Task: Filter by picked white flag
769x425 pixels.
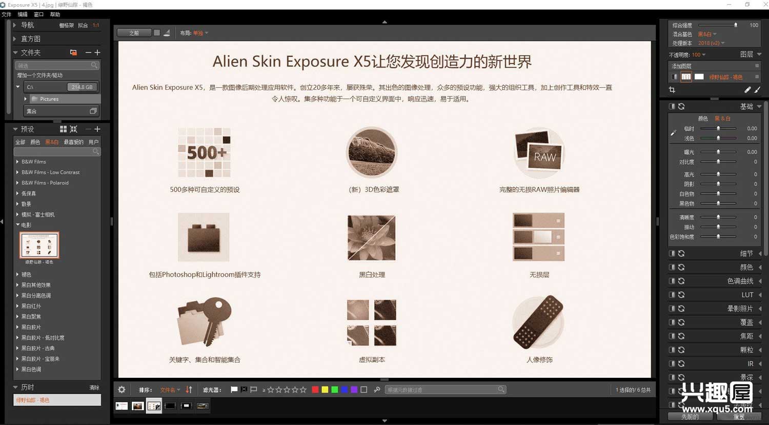Action: pos(234,390)
